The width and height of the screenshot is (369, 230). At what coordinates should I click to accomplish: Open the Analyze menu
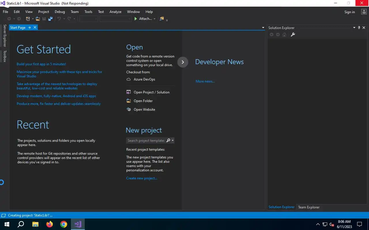(115, 12)
